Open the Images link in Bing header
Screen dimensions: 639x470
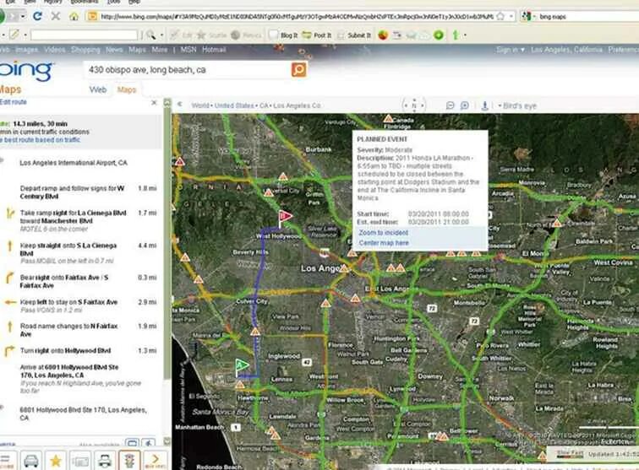[x=26, y=50]
